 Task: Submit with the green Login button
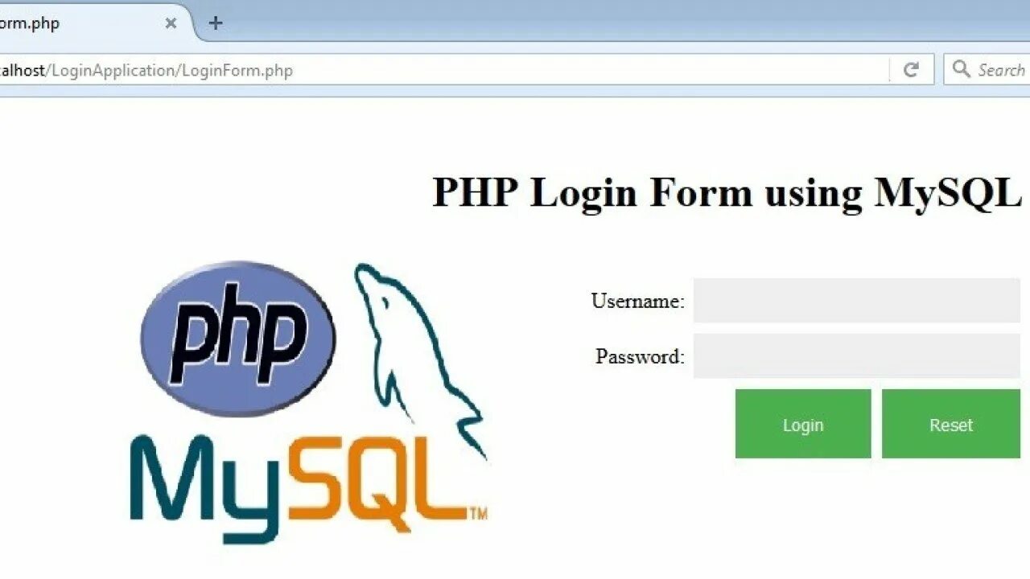tap(803, 424)
